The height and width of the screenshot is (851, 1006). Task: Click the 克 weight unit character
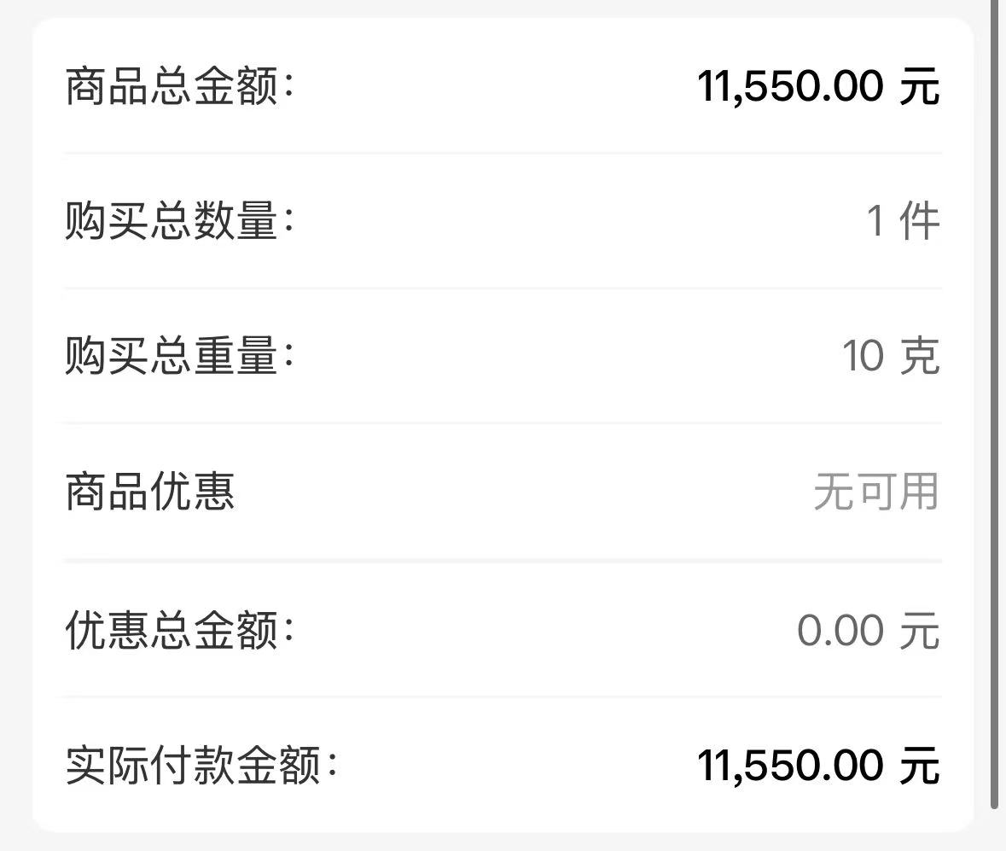[x=919, y=356]
